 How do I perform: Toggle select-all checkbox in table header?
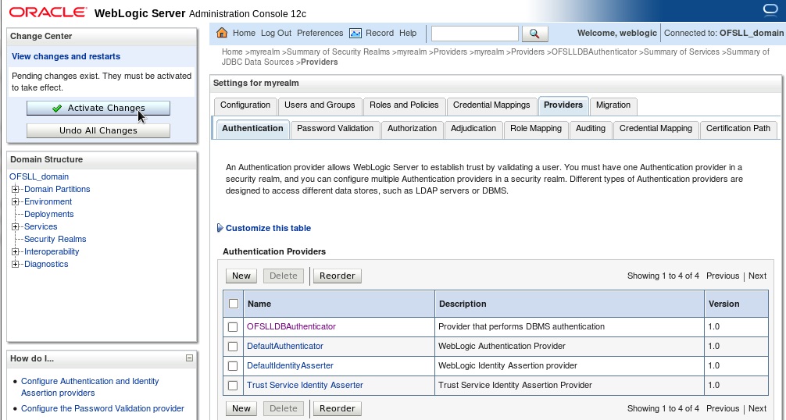(x=234, y=304)
